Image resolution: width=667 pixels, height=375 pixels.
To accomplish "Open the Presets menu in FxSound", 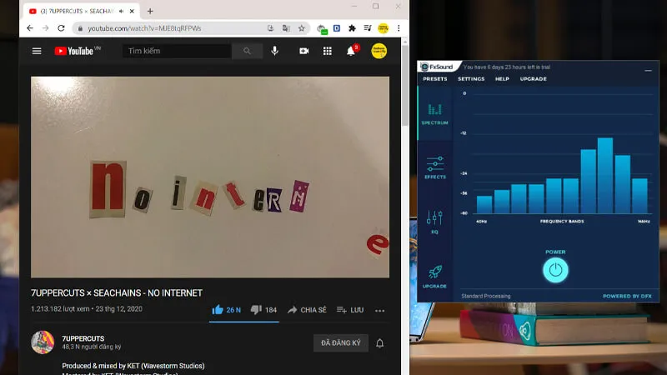I will [x=434, y=79].
